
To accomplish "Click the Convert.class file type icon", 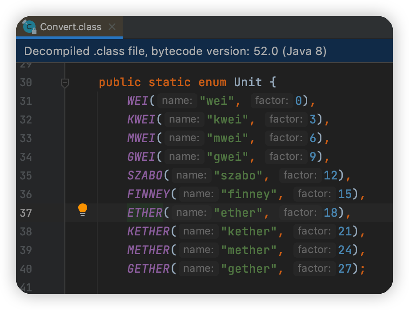I will click(29, 27).
